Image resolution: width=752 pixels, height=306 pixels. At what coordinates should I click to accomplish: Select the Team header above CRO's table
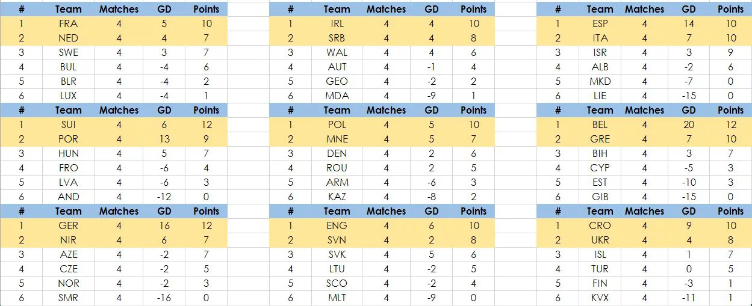600,211
